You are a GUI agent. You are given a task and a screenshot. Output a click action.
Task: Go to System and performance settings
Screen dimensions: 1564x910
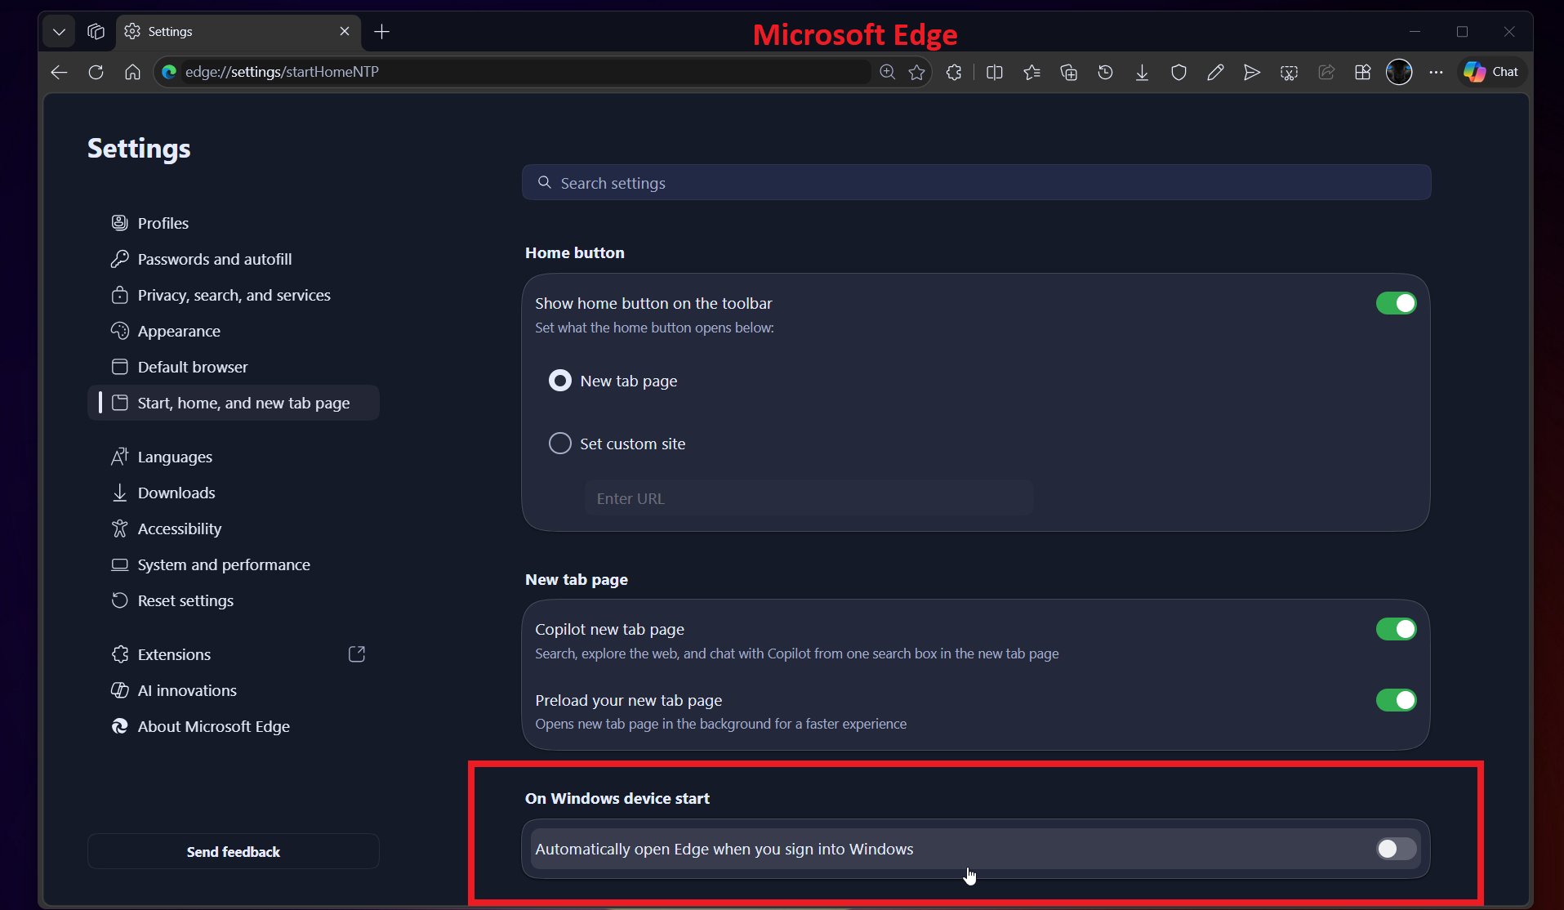(224, 564)
